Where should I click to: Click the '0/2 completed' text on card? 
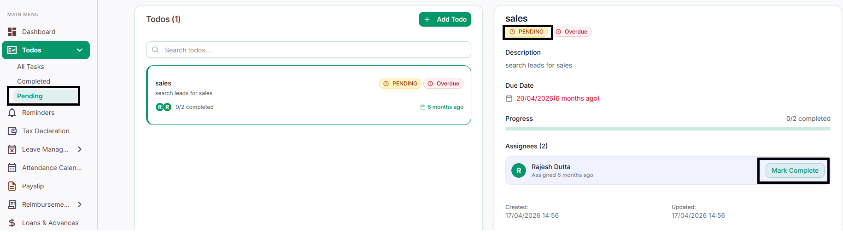(x=194, y=107)
